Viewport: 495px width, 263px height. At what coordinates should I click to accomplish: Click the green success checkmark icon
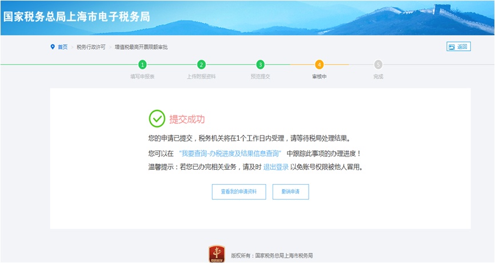click(157, 119)
